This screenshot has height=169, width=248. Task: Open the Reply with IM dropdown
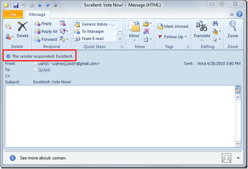coord(64,31)
